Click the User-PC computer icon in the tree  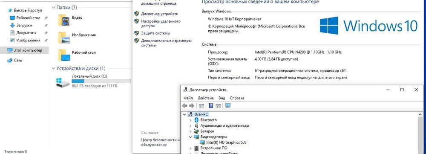pyautogui.click(x=191, y=114)
